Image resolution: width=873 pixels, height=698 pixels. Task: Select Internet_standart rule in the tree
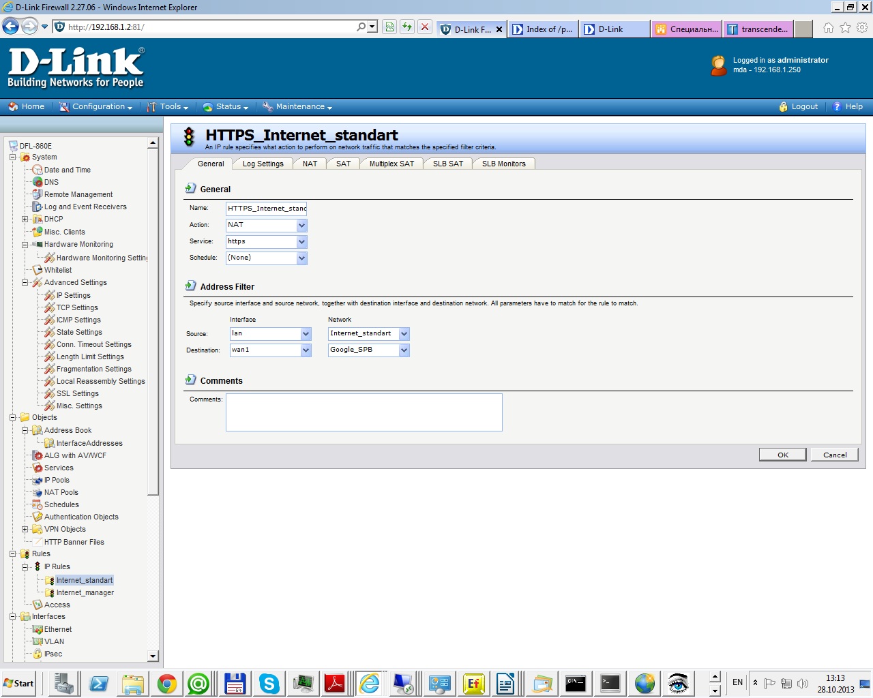(85, 580)
